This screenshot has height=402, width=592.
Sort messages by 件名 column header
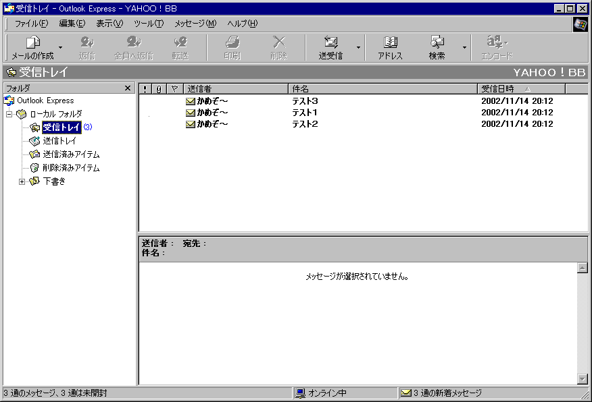pos(383,89)
